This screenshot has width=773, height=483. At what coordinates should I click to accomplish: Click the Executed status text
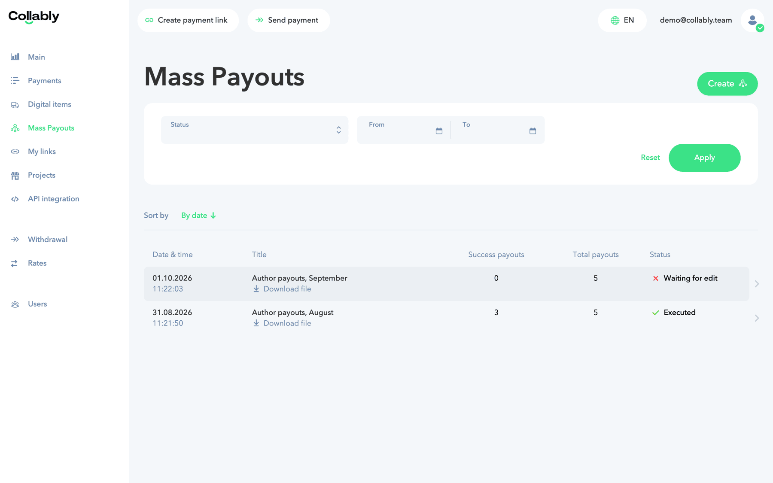tap(679, 313)
